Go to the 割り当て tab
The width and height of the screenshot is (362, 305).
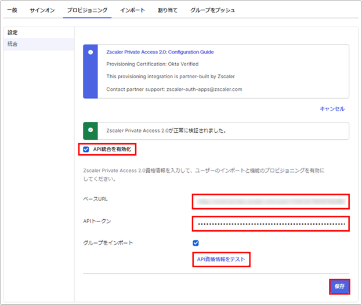coord(168,10)
